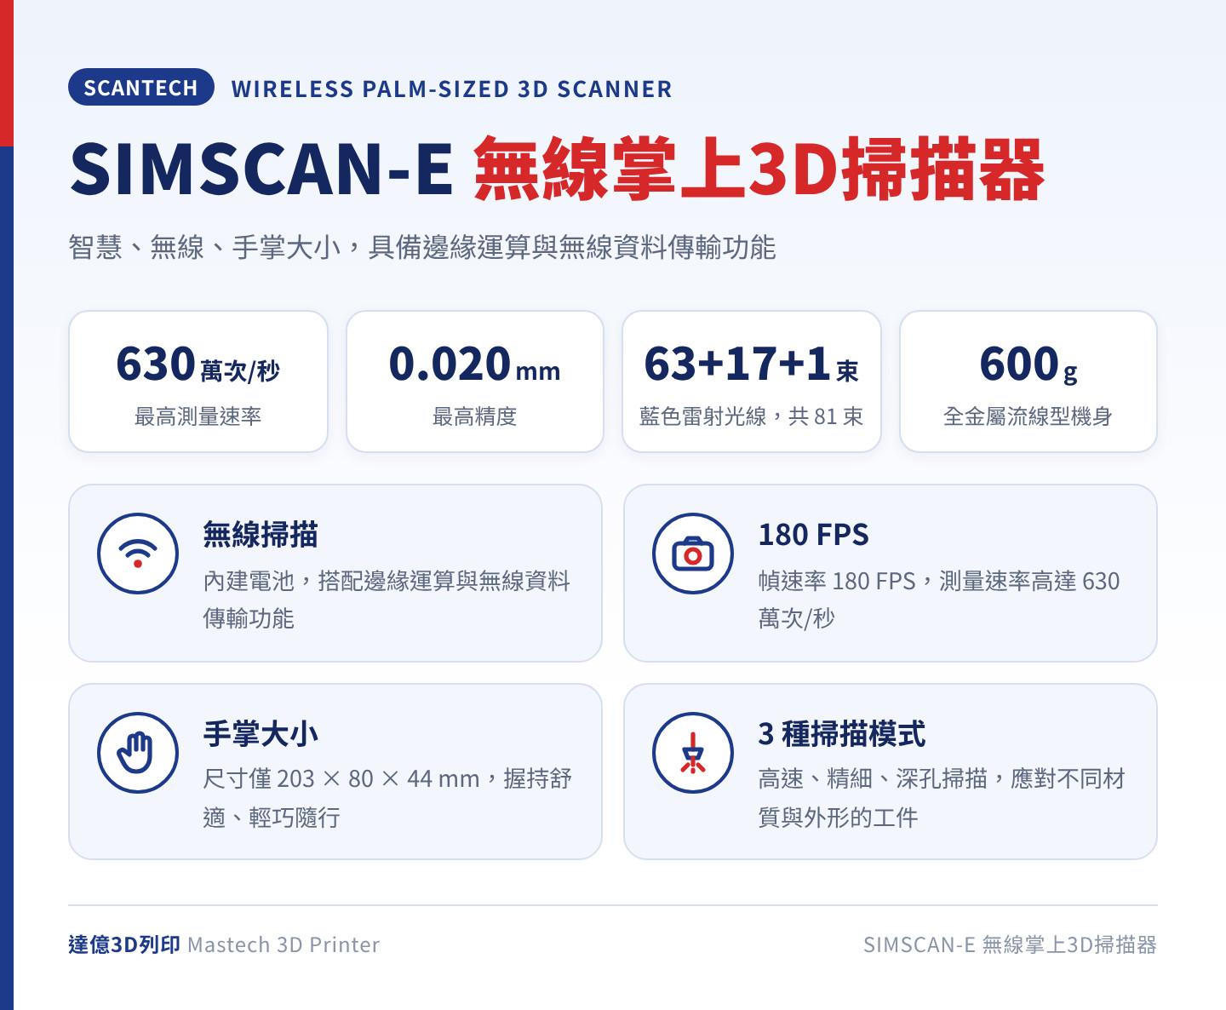Click the "63+17+1 束" stat value
The width and height of the screenshot is (1226, 1010).
752,364
